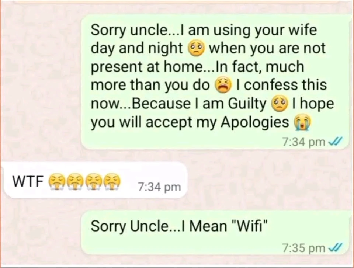Select the 'WTF' reply message bubble

(94, 180)
